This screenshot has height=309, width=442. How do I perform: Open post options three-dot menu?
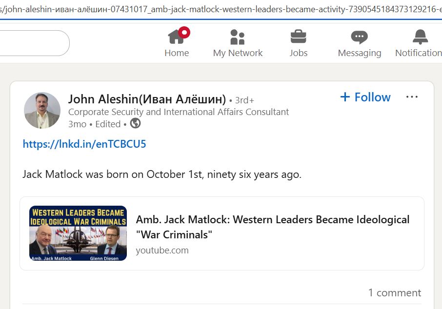coord(412,97)
